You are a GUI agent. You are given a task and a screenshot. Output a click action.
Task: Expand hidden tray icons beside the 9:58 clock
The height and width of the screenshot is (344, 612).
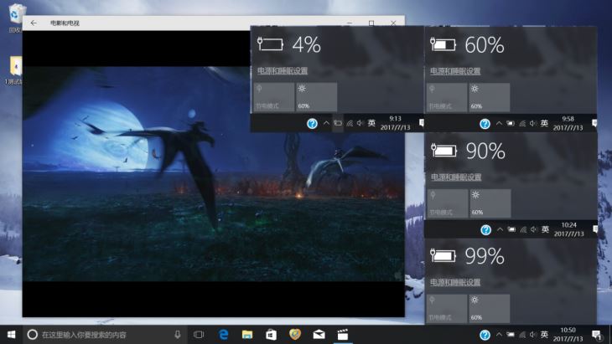click(499, 124)
